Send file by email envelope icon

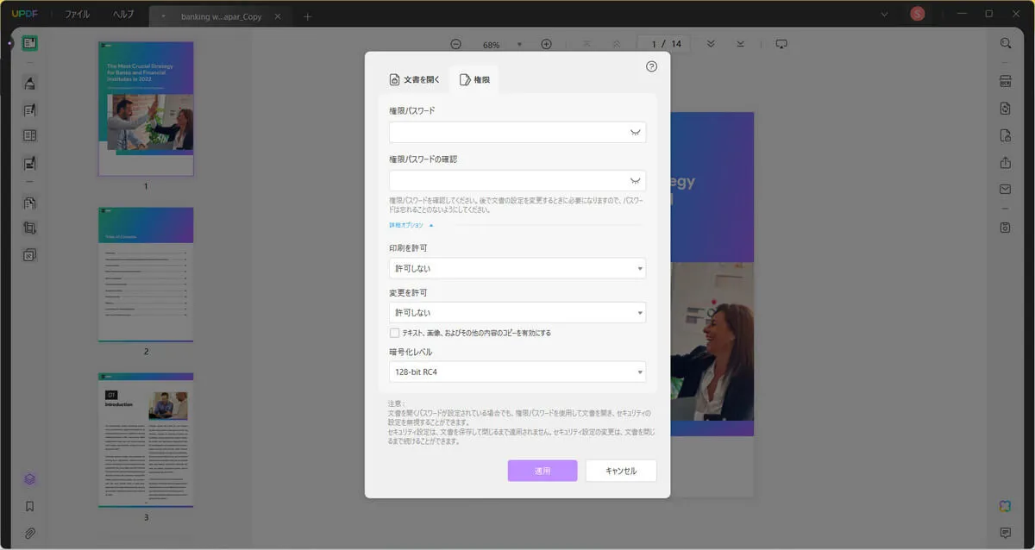[x=1005, y=189]
